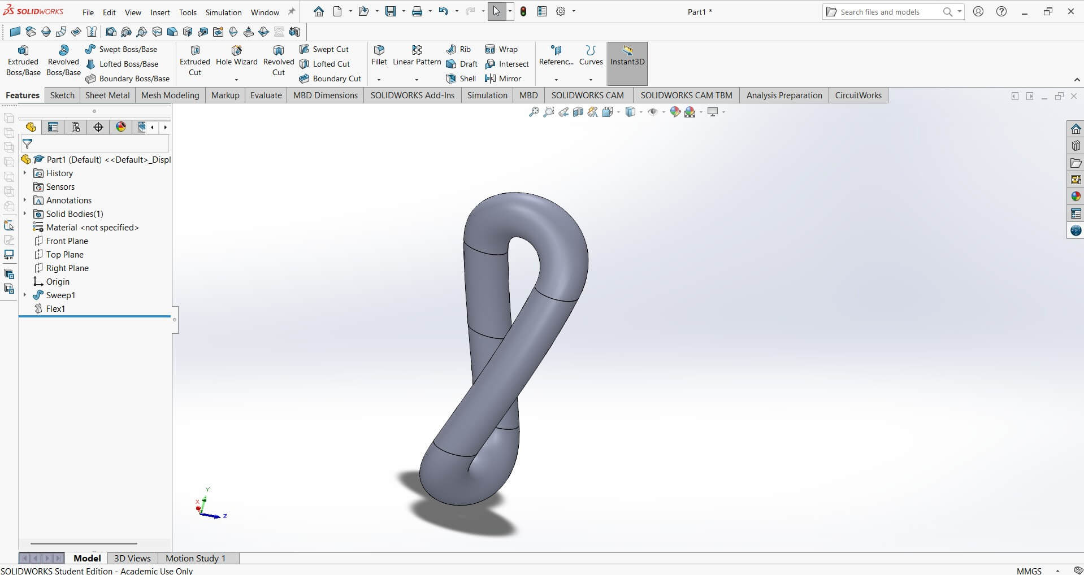Select the Front Plane item

click(67, 241)
